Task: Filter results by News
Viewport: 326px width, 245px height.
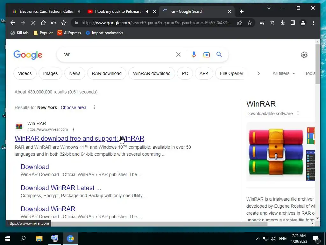Action: pos(74,73)
